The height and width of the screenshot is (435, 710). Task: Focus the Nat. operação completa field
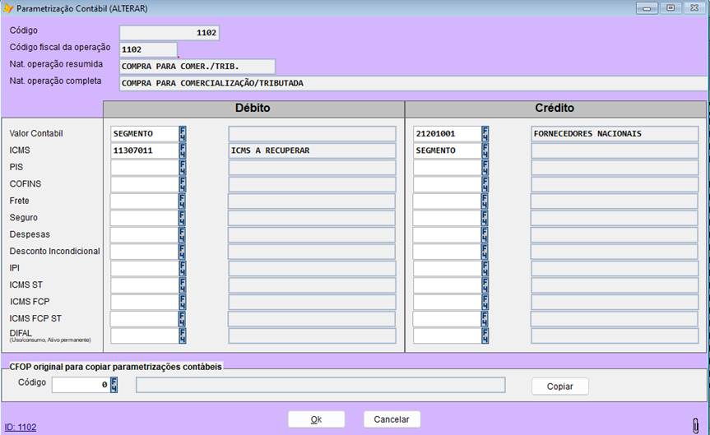pyautogui.click(x=412, y=83)
